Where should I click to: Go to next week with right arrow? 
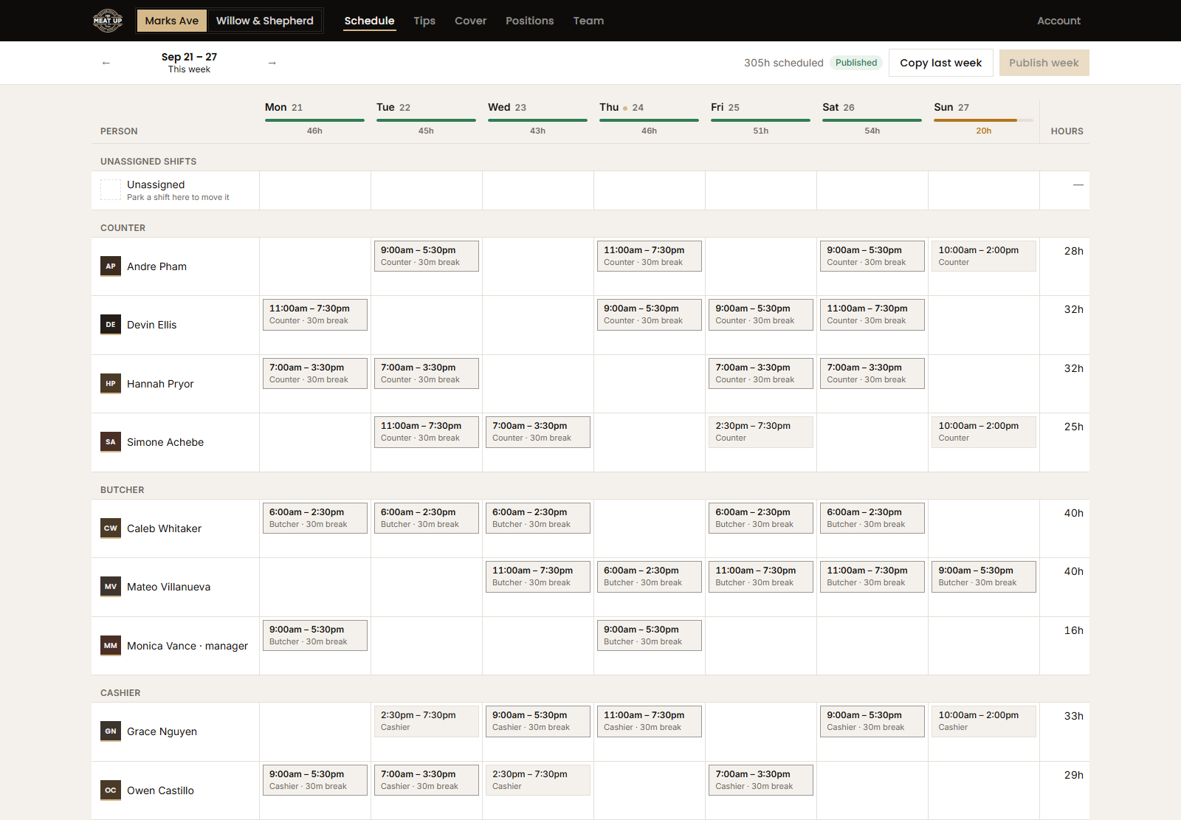pyautogui.click(x=272, y=63)
